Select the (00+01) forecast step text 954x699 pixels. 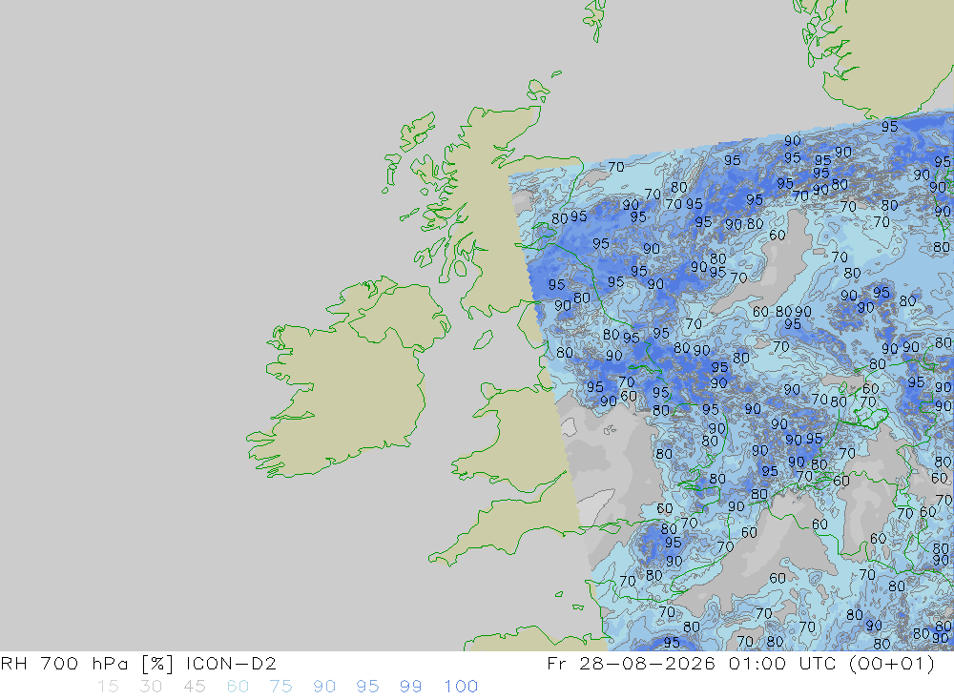891,663
